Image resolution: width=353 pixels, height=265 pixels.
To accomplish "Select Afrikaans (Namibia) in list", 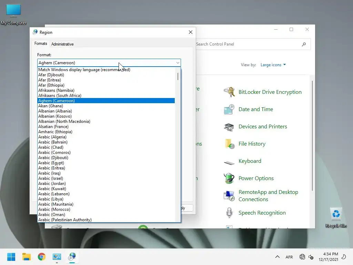I will pos(106,90).
